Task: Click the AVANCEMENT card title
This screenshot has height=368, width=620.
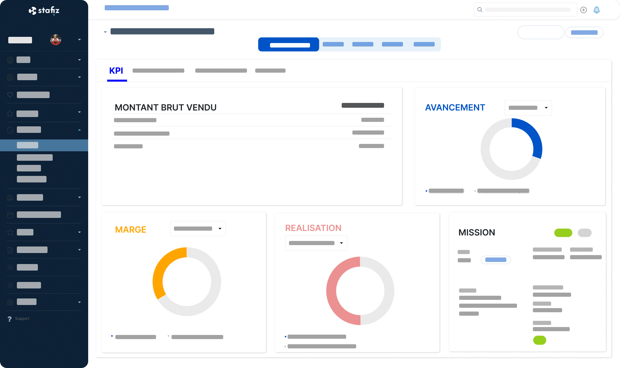Action: point(455,108)
